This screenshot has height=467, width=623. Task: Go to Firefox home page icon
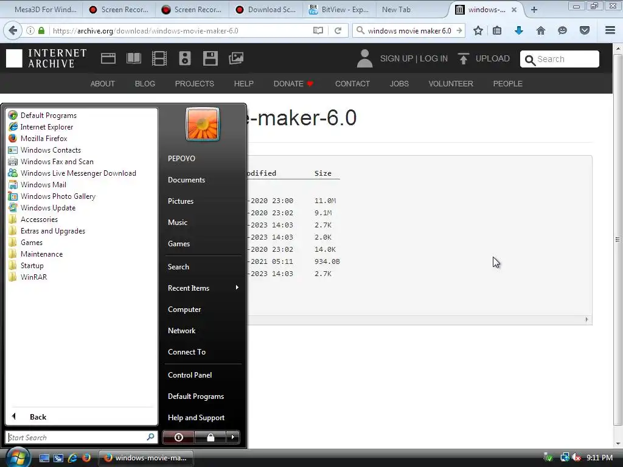tap(541, 30)
